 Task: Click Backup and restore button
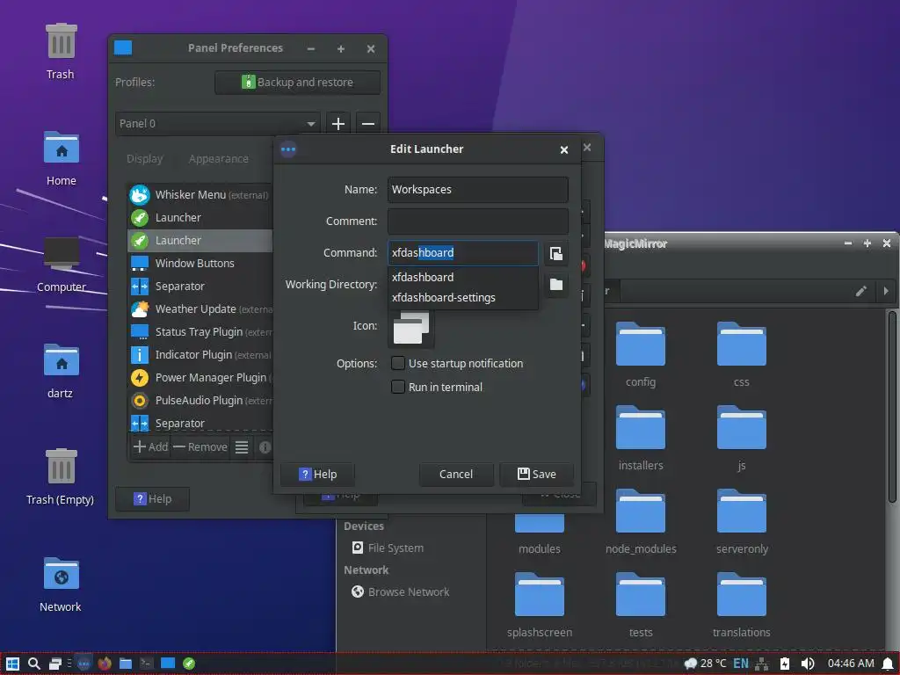pos(297,82)
